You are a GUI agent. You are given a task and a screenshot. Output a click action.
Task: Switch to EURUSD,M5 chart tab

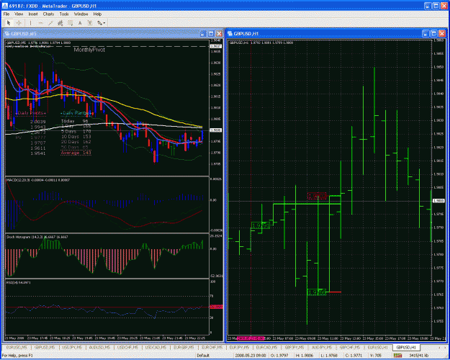pos(17,348)
